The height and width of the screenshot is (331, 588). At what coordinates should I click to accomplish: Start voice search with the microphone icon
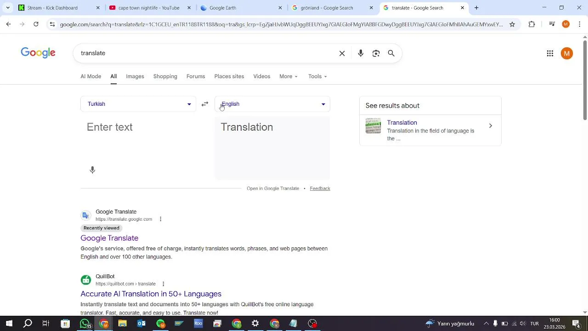coord(361,53)
